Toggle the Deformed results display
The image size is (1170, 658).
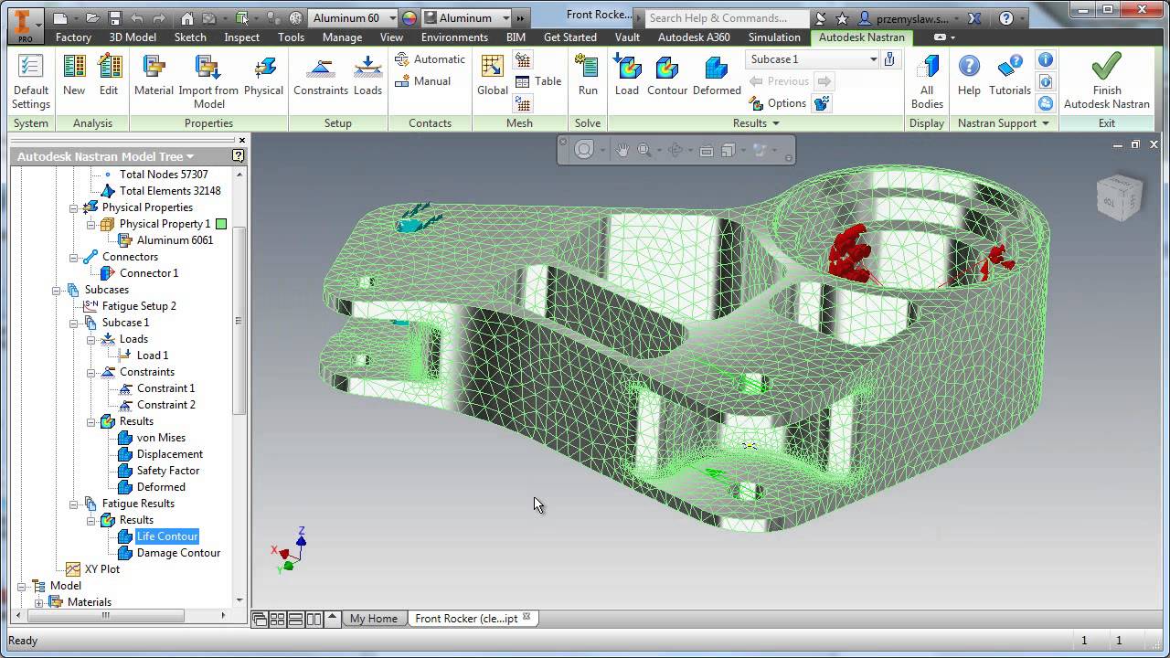pyautogui.click(x=717, y=75)
